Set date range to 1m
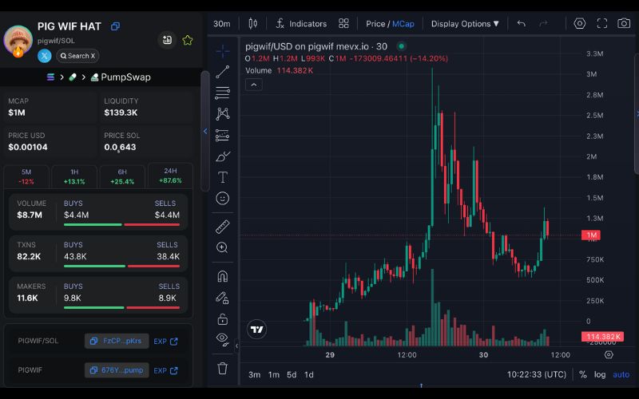The width and height of the screenshot is (639, 399). pos(274,374)
